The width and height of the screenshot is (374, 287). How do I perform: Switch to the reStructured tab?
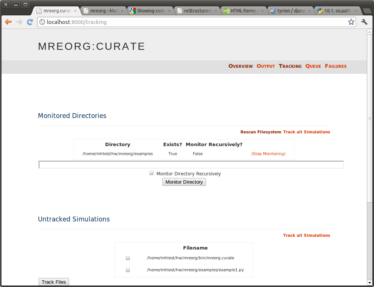coord(197,11)
